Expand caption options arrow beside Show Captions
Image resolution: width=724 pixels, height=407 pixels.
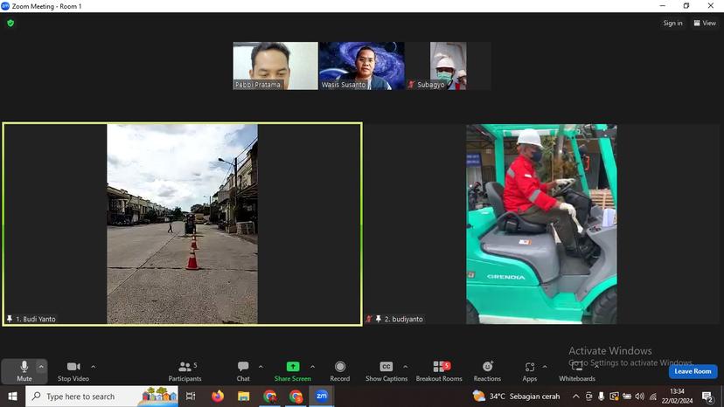pyautogui.click(x=406, y=367)
